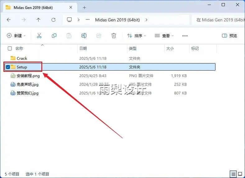
Task: Uncheck the Setup folder checkbox
Action: tap(8, 67)
